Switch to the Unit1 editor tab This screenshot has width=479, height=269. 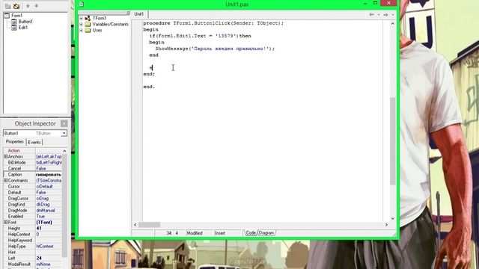139,14
